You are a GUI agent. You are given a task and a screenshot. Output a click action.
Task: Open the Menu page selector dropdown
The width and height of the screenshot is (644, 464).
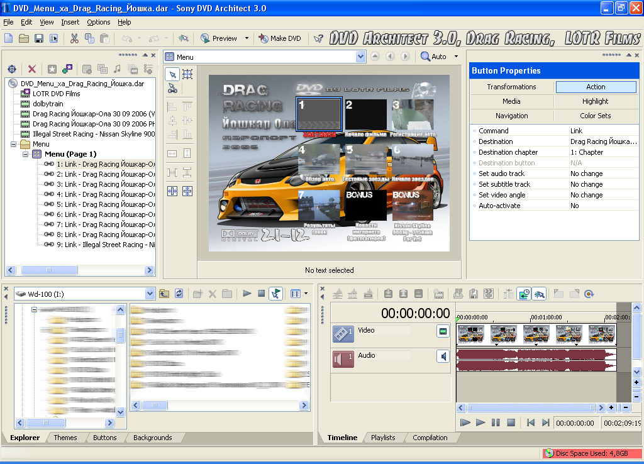pyautogui.click(x=360, y=57)
